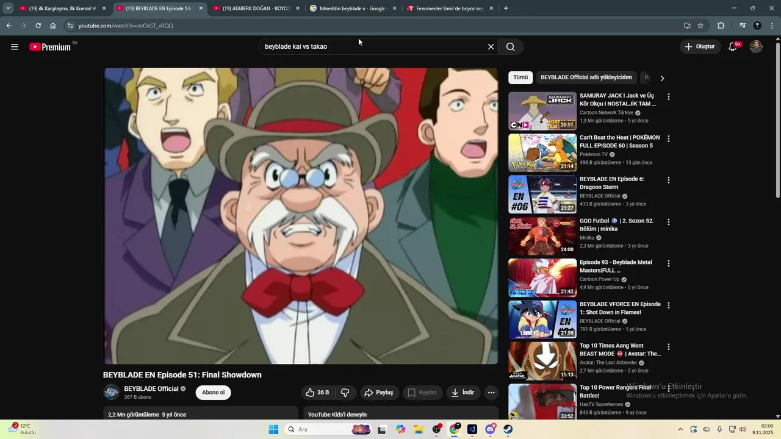The image size is (781, 439).
Task: Show more filter chips with right chevron
Action: coord(662,78)
